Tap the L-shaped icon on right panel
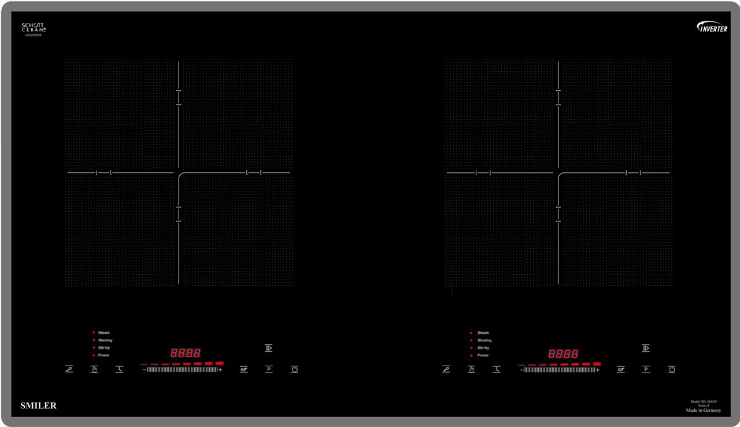The width and height of the screenshot is (740, 427). coord(497,369)
